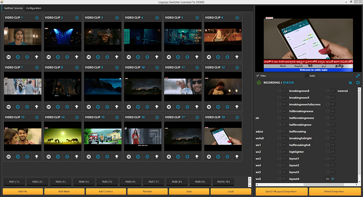
Task: Remove Video Clip 10 with its X icon
Action: [157, 68]
